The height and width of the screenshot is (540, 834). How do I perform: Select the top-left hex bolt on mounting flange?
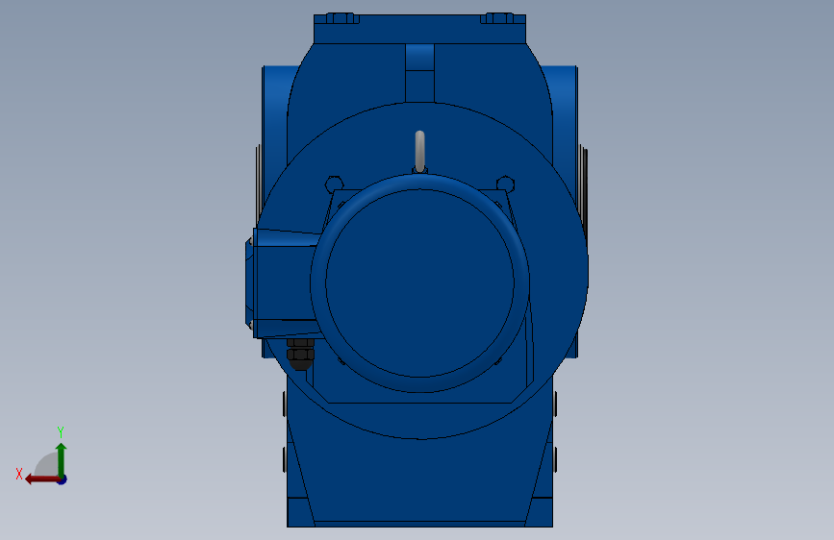pos(342,18)
